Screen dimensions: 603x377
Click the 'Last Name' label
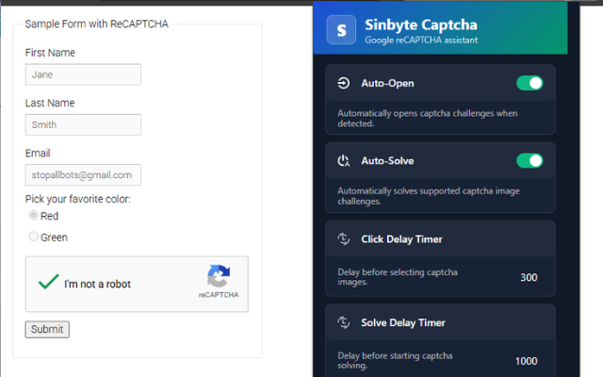[50, 103]
